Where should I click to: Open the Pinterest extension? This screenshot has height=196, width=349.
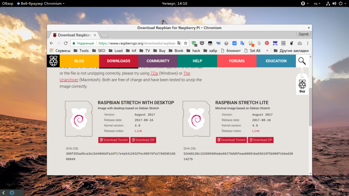pos(267,43)
